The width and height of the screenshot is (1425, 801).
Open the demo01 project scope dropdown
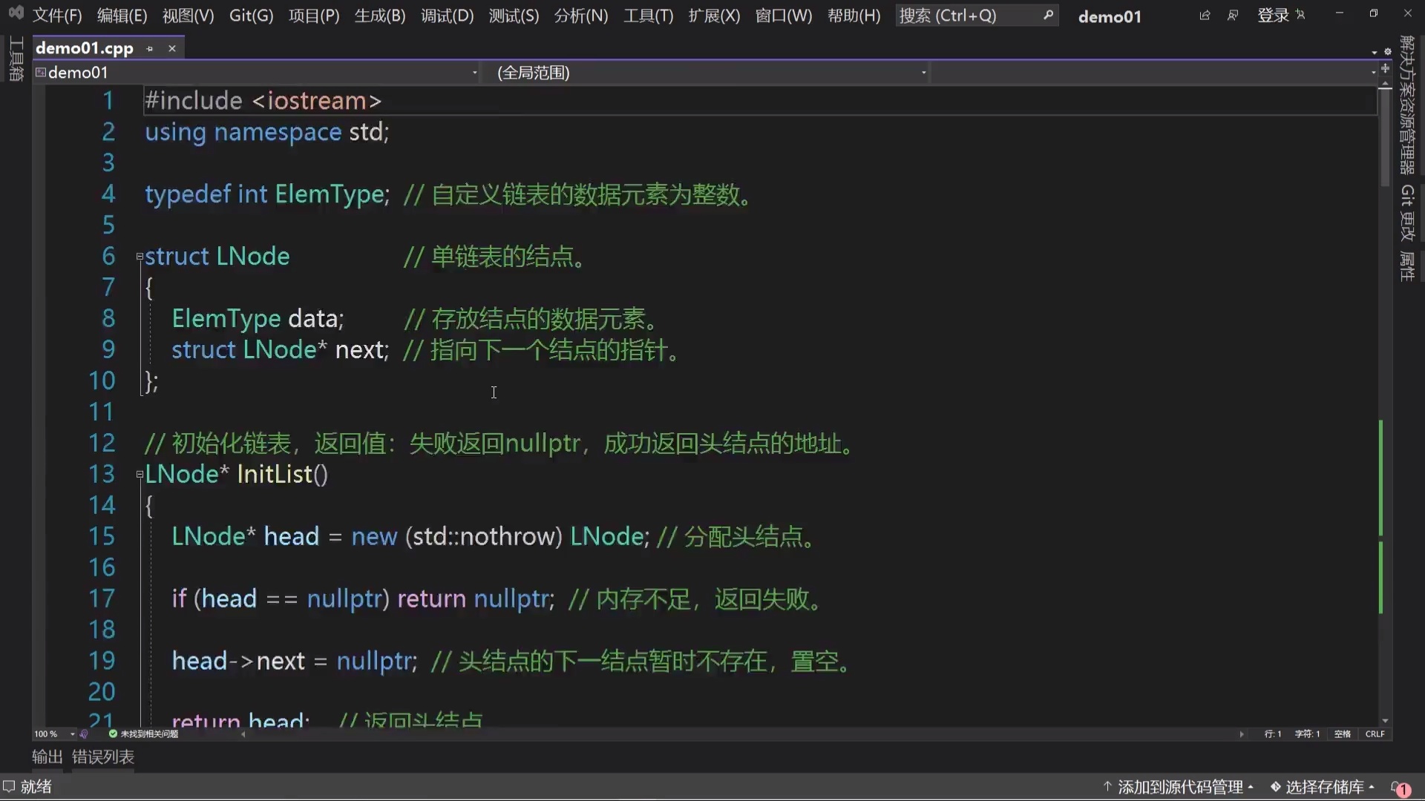(x=257, y=73)
